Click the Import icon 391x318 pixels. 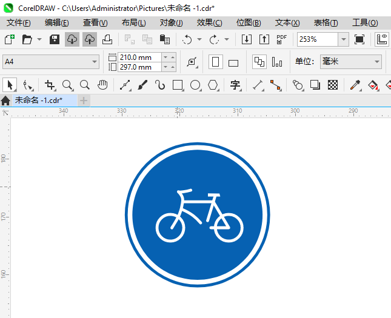coord(247,39)
